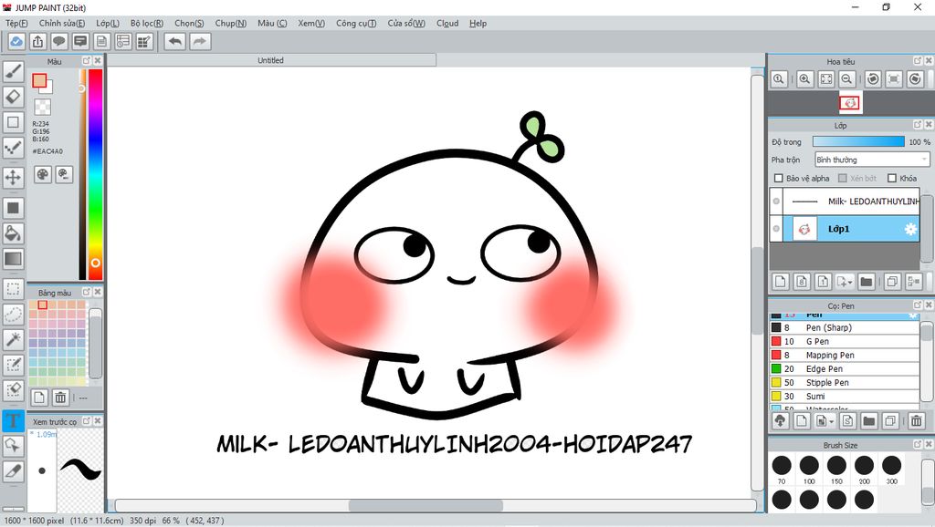Select the Fill rectangle tool

pyautogui.click(x=13, y=208)
